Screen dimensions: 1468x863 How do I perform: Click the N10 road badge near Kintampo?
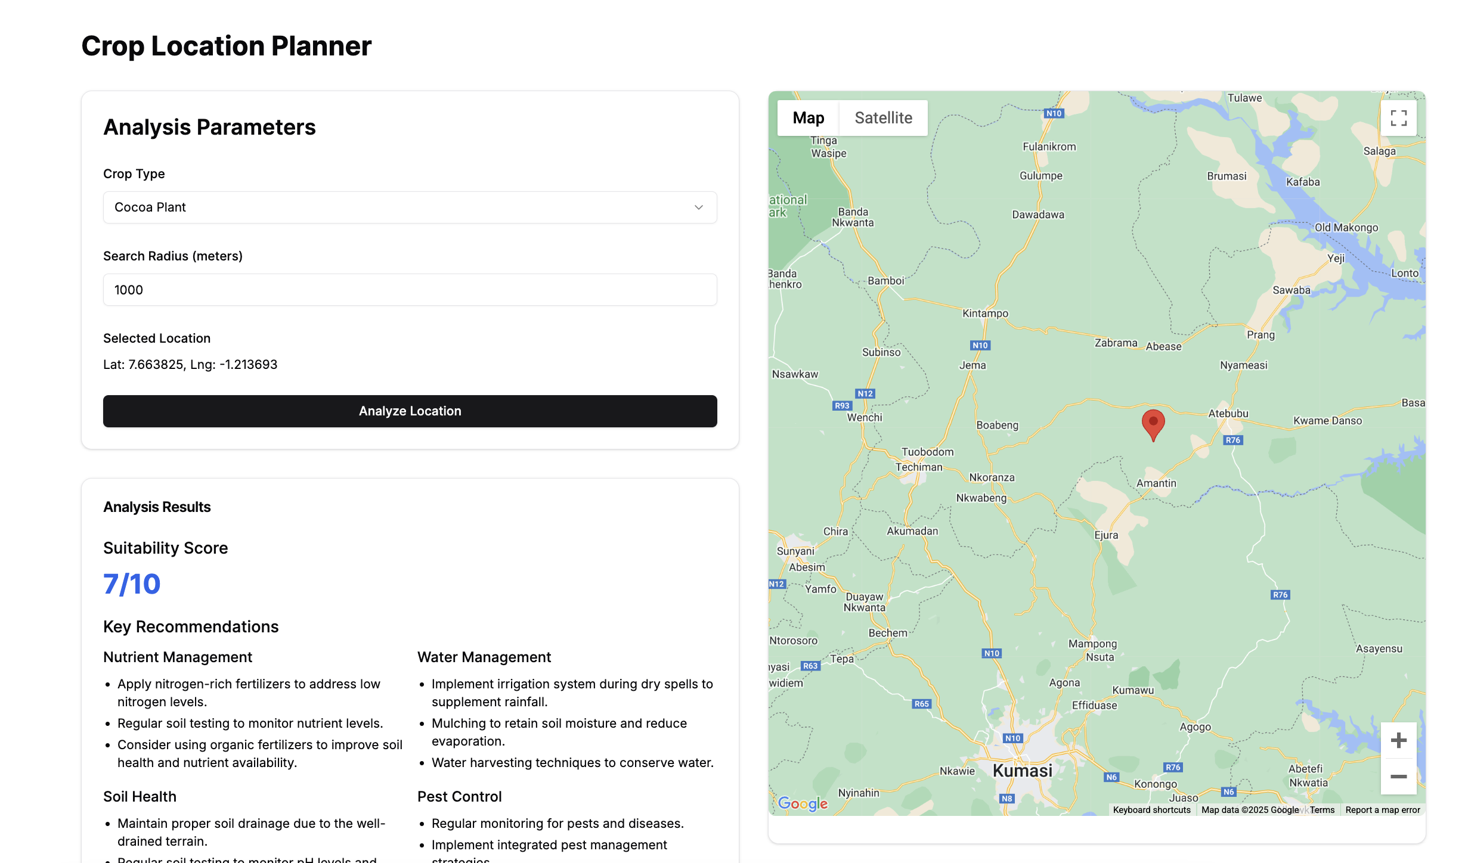[x=980, y=346]
